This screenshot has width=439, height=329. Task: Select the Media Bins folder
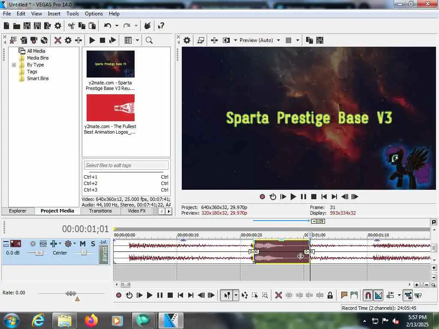pyautogui.click(x=38, y=58)
